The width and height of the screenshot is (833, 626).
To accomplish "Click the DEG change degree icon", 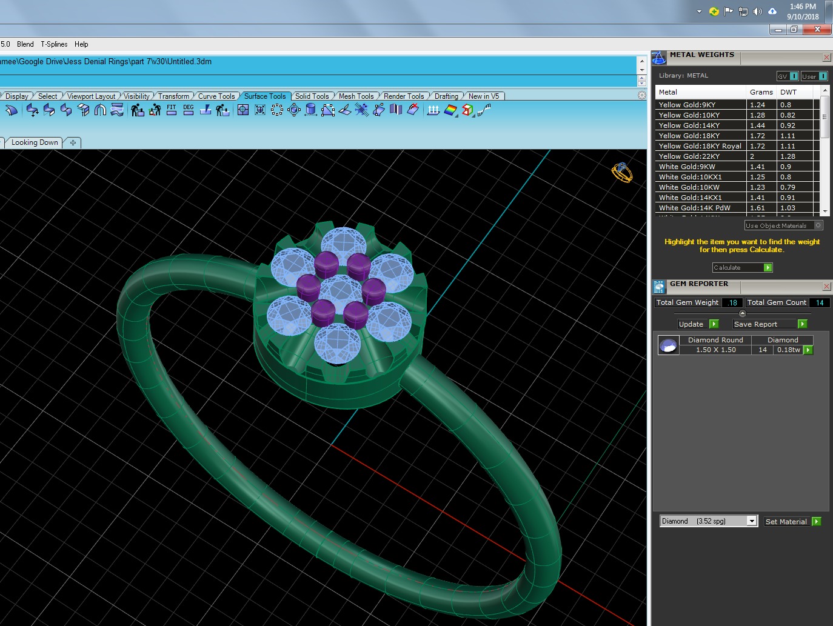I will click(189, 110).
